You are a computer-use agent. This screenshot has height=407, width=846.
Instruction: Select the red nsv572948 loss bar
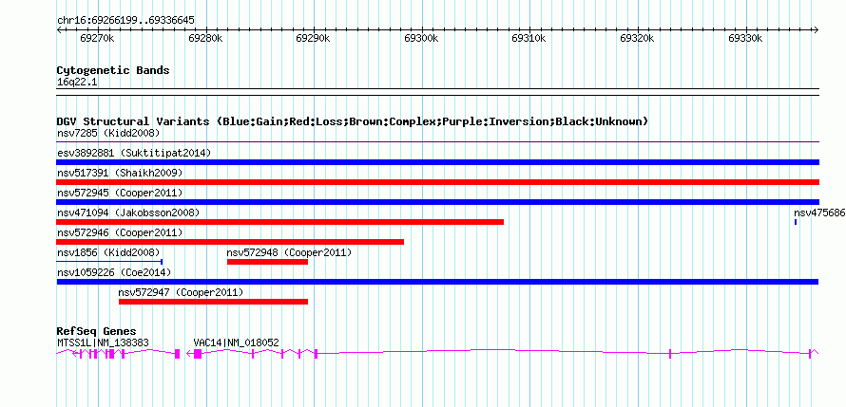tap(268, 262)
